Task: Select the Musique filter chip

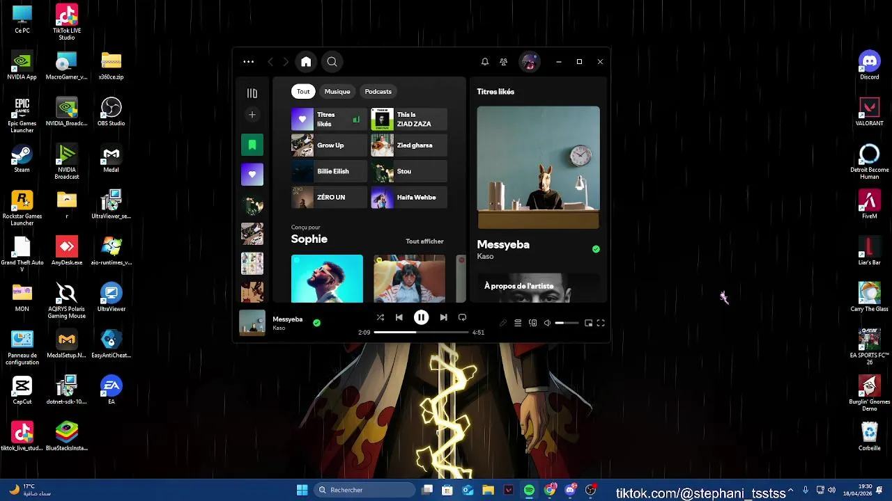Action: (x=337, y=92)
